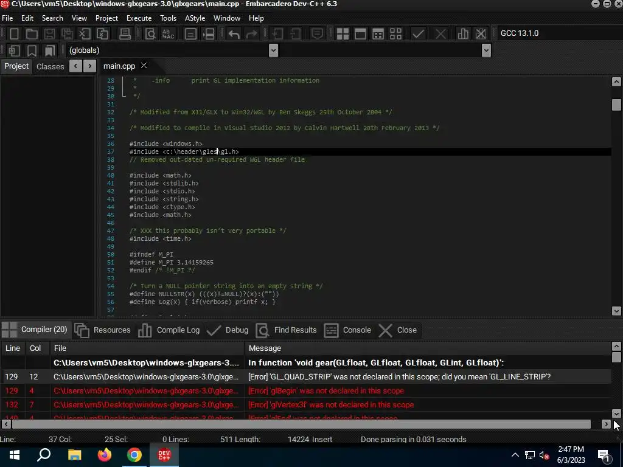Open Replace AB-AC toolbar icon
Image resolution: width=623 pixels, height=467 pixels.
pos(168,34)
